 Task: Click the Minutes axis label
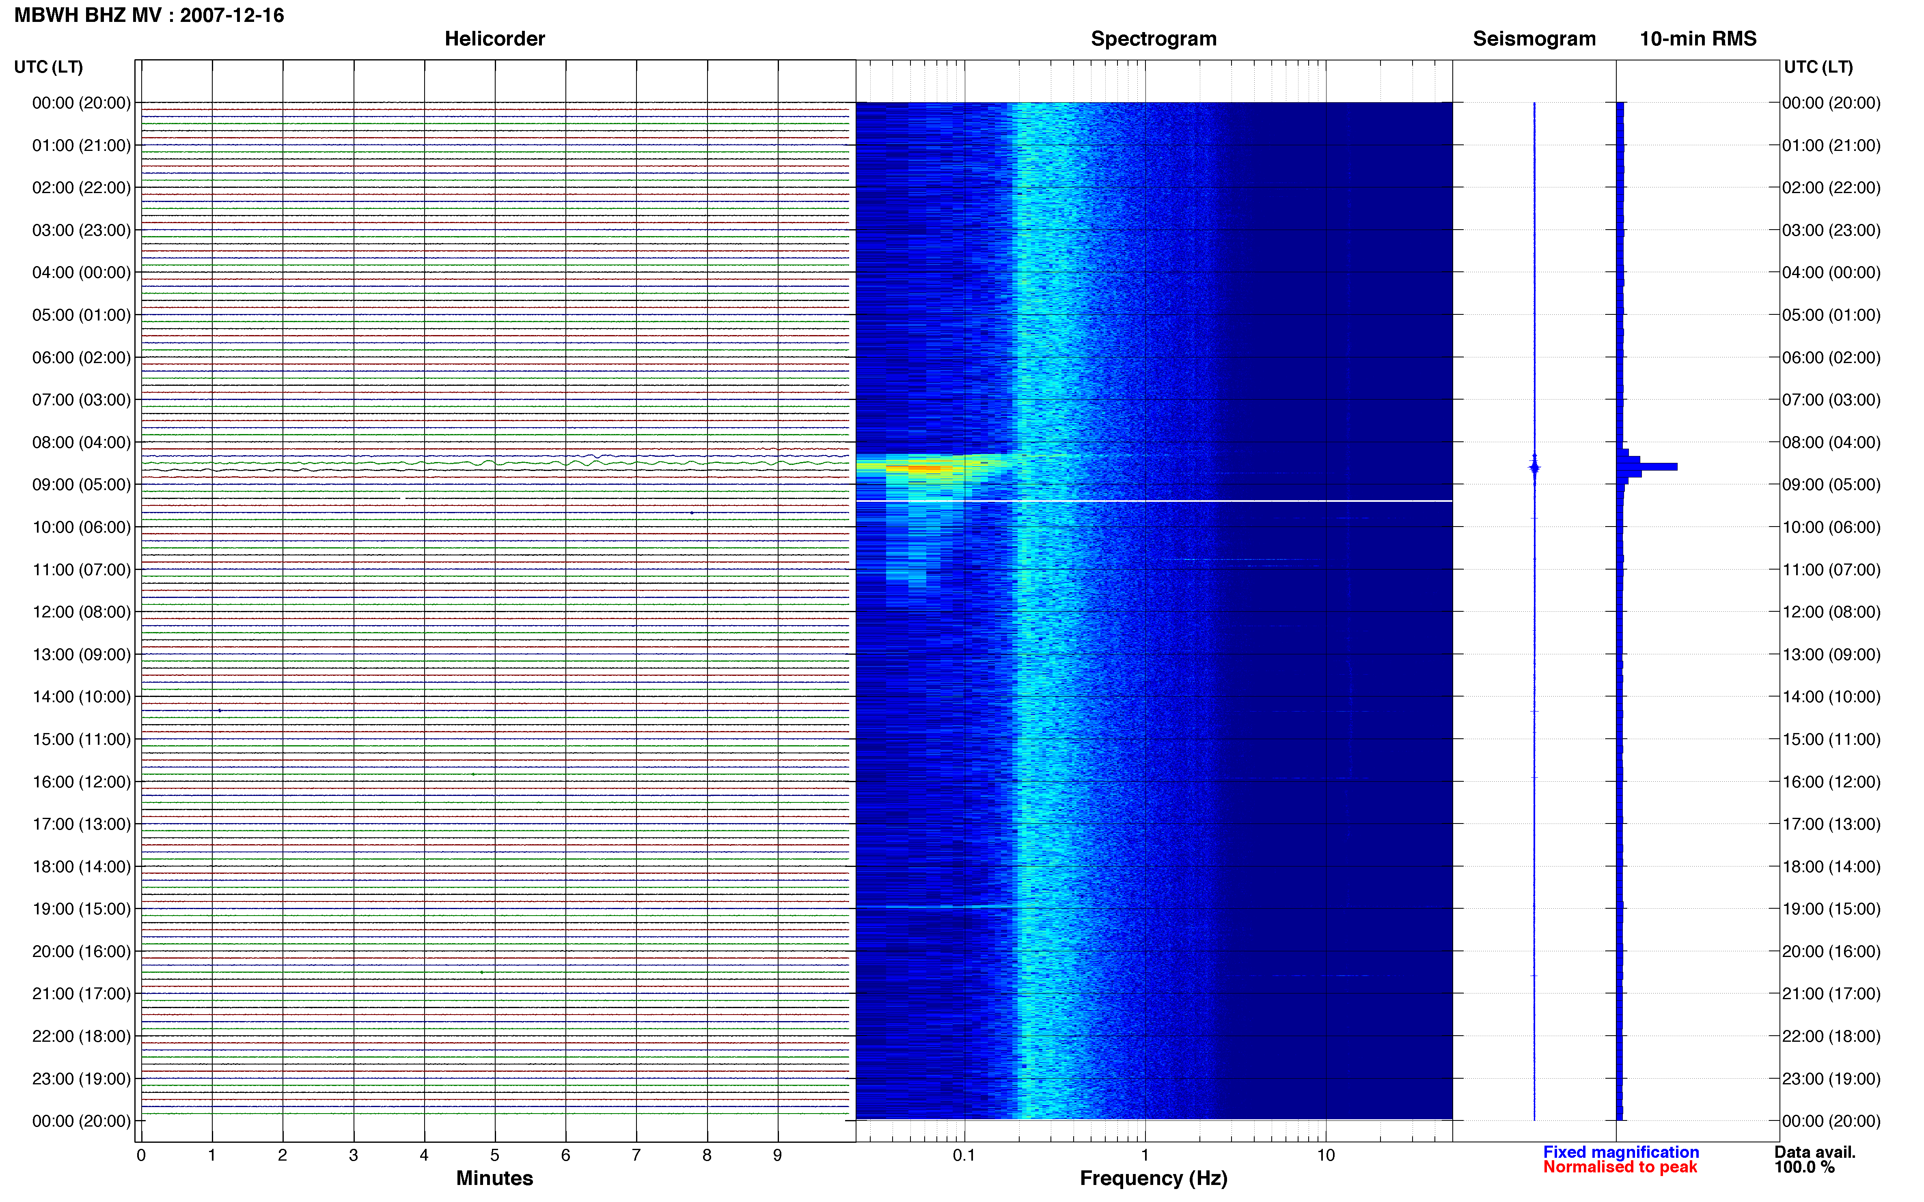(x=494, y=1178)
